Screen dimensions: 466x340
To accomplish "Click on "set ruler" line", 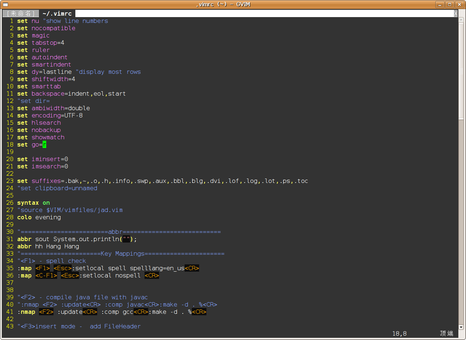I will click(33, 50).
